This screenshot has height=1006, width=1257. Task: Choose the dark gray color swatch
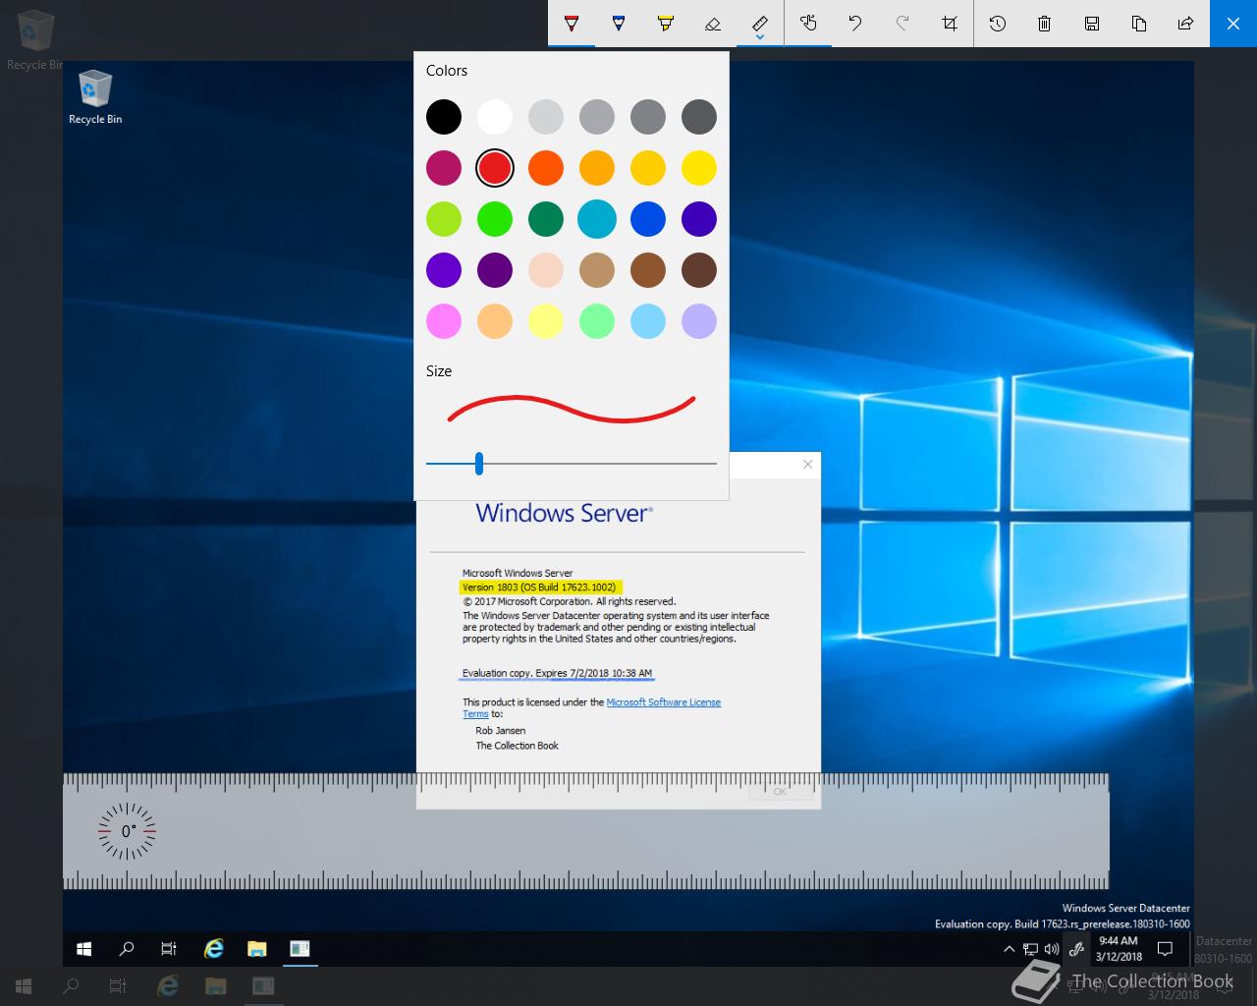click(699, 117)
